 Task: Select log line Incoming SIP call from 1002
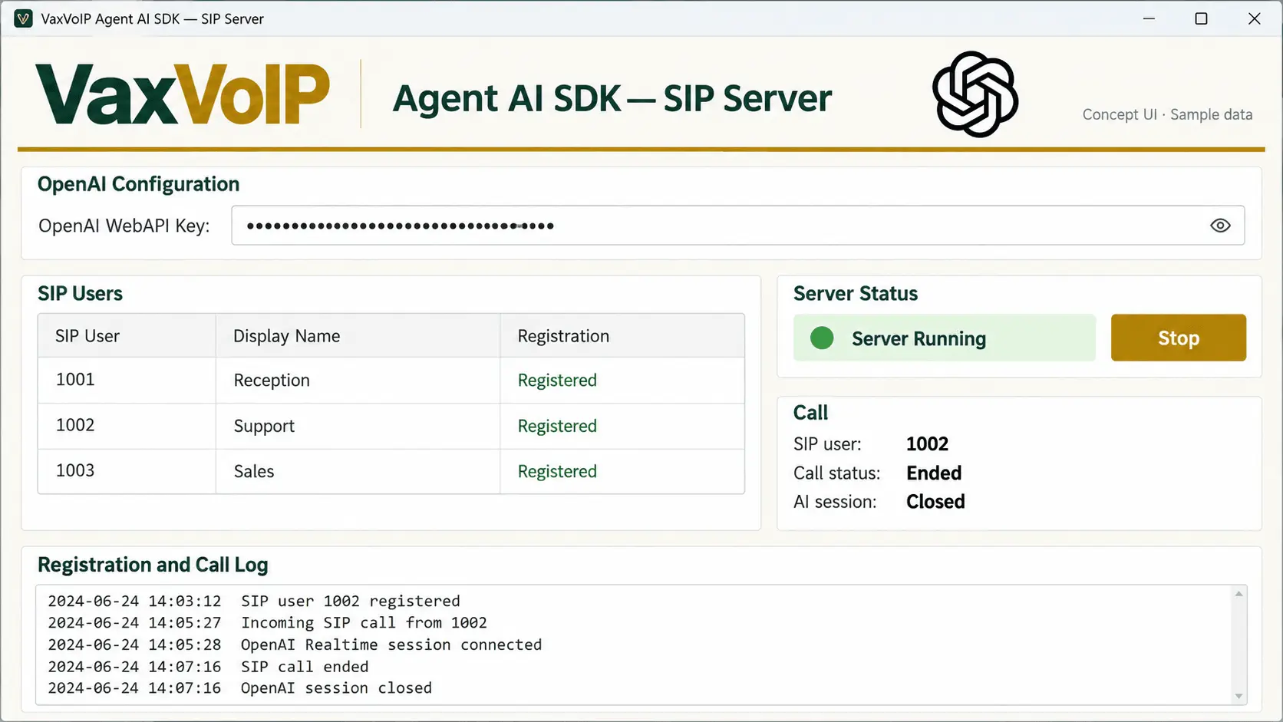tap(267, 622)
